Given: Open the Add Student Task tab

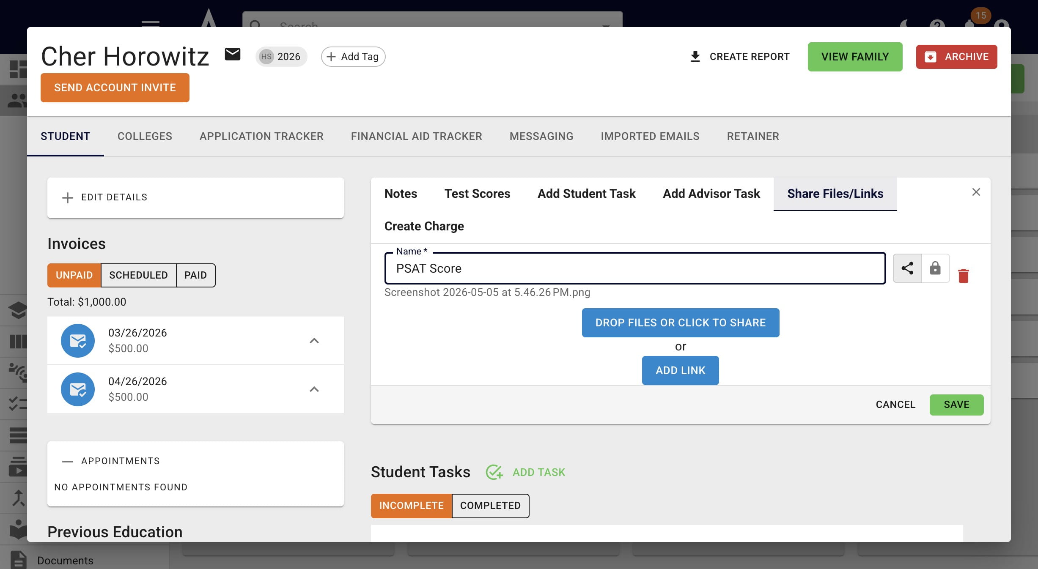Looking at the screenshot, I should point(586,194).
